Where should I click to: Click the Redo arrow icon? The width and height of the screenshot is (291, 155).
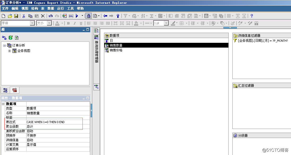pos(57,16)
